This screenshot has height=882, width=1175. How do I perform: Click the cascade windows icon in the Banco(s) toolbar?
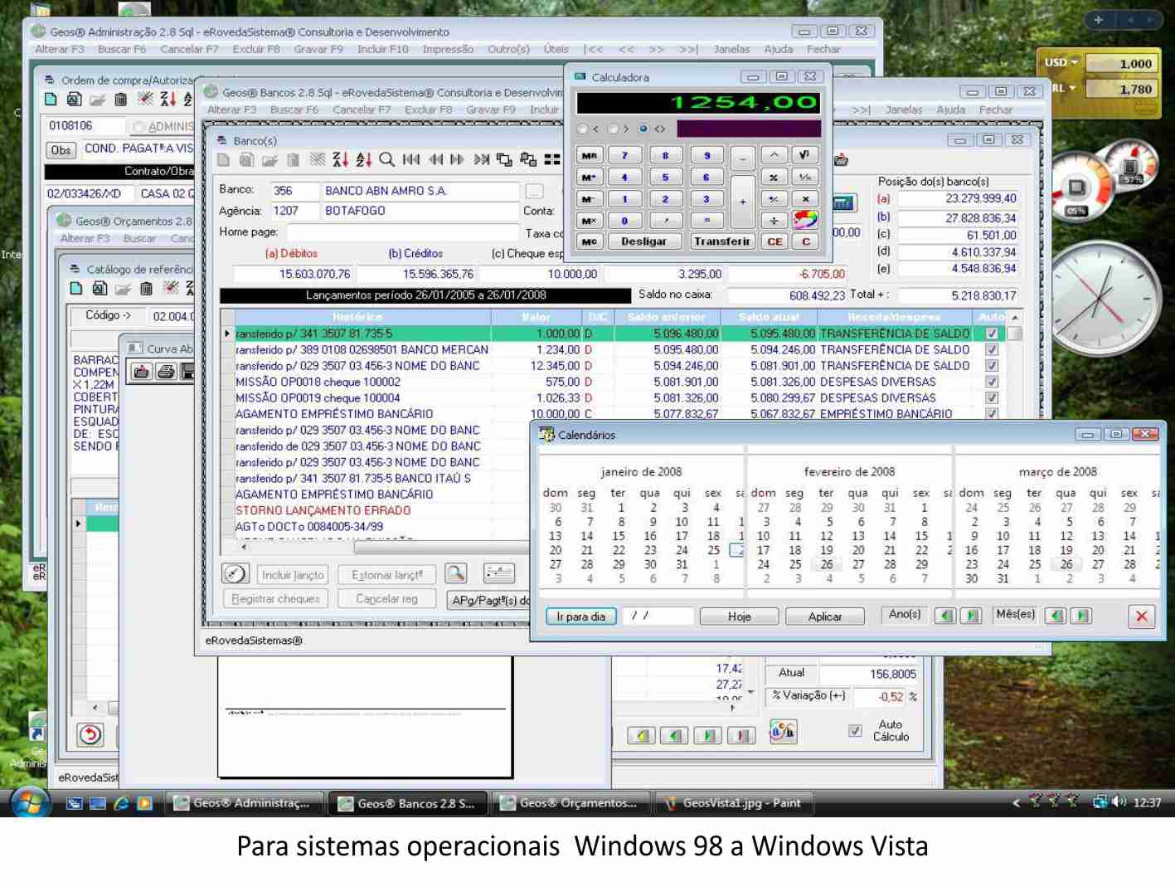tap(504, 159)
